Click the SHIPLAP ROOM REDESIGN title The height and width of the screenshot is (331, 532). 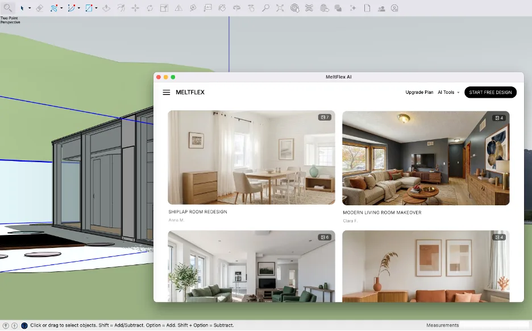click(x=198, y=212)
